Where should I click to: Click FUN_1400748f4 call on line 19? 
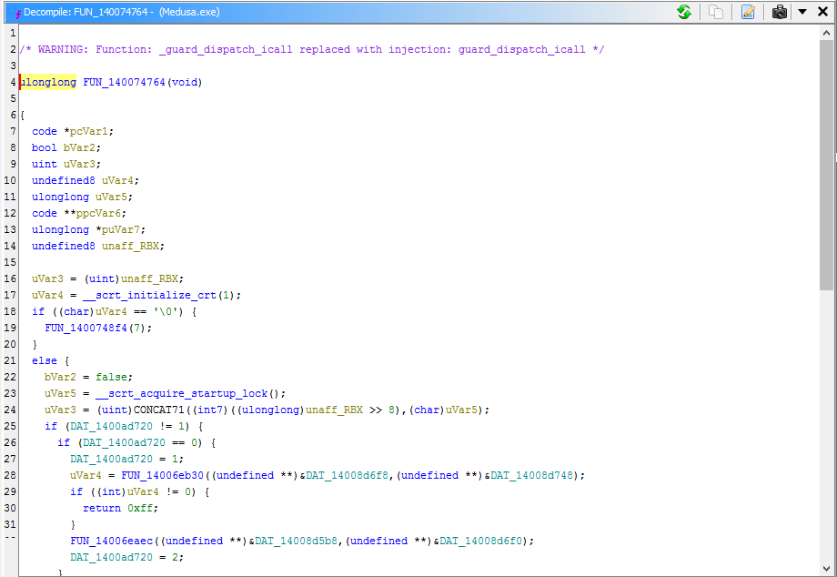tap(86, 328)
